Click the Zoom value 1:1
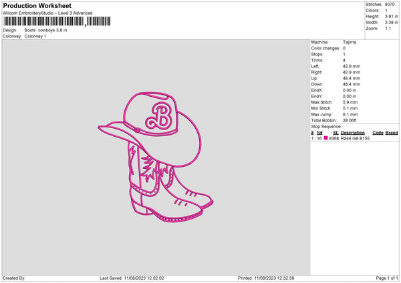 (388, 29)
